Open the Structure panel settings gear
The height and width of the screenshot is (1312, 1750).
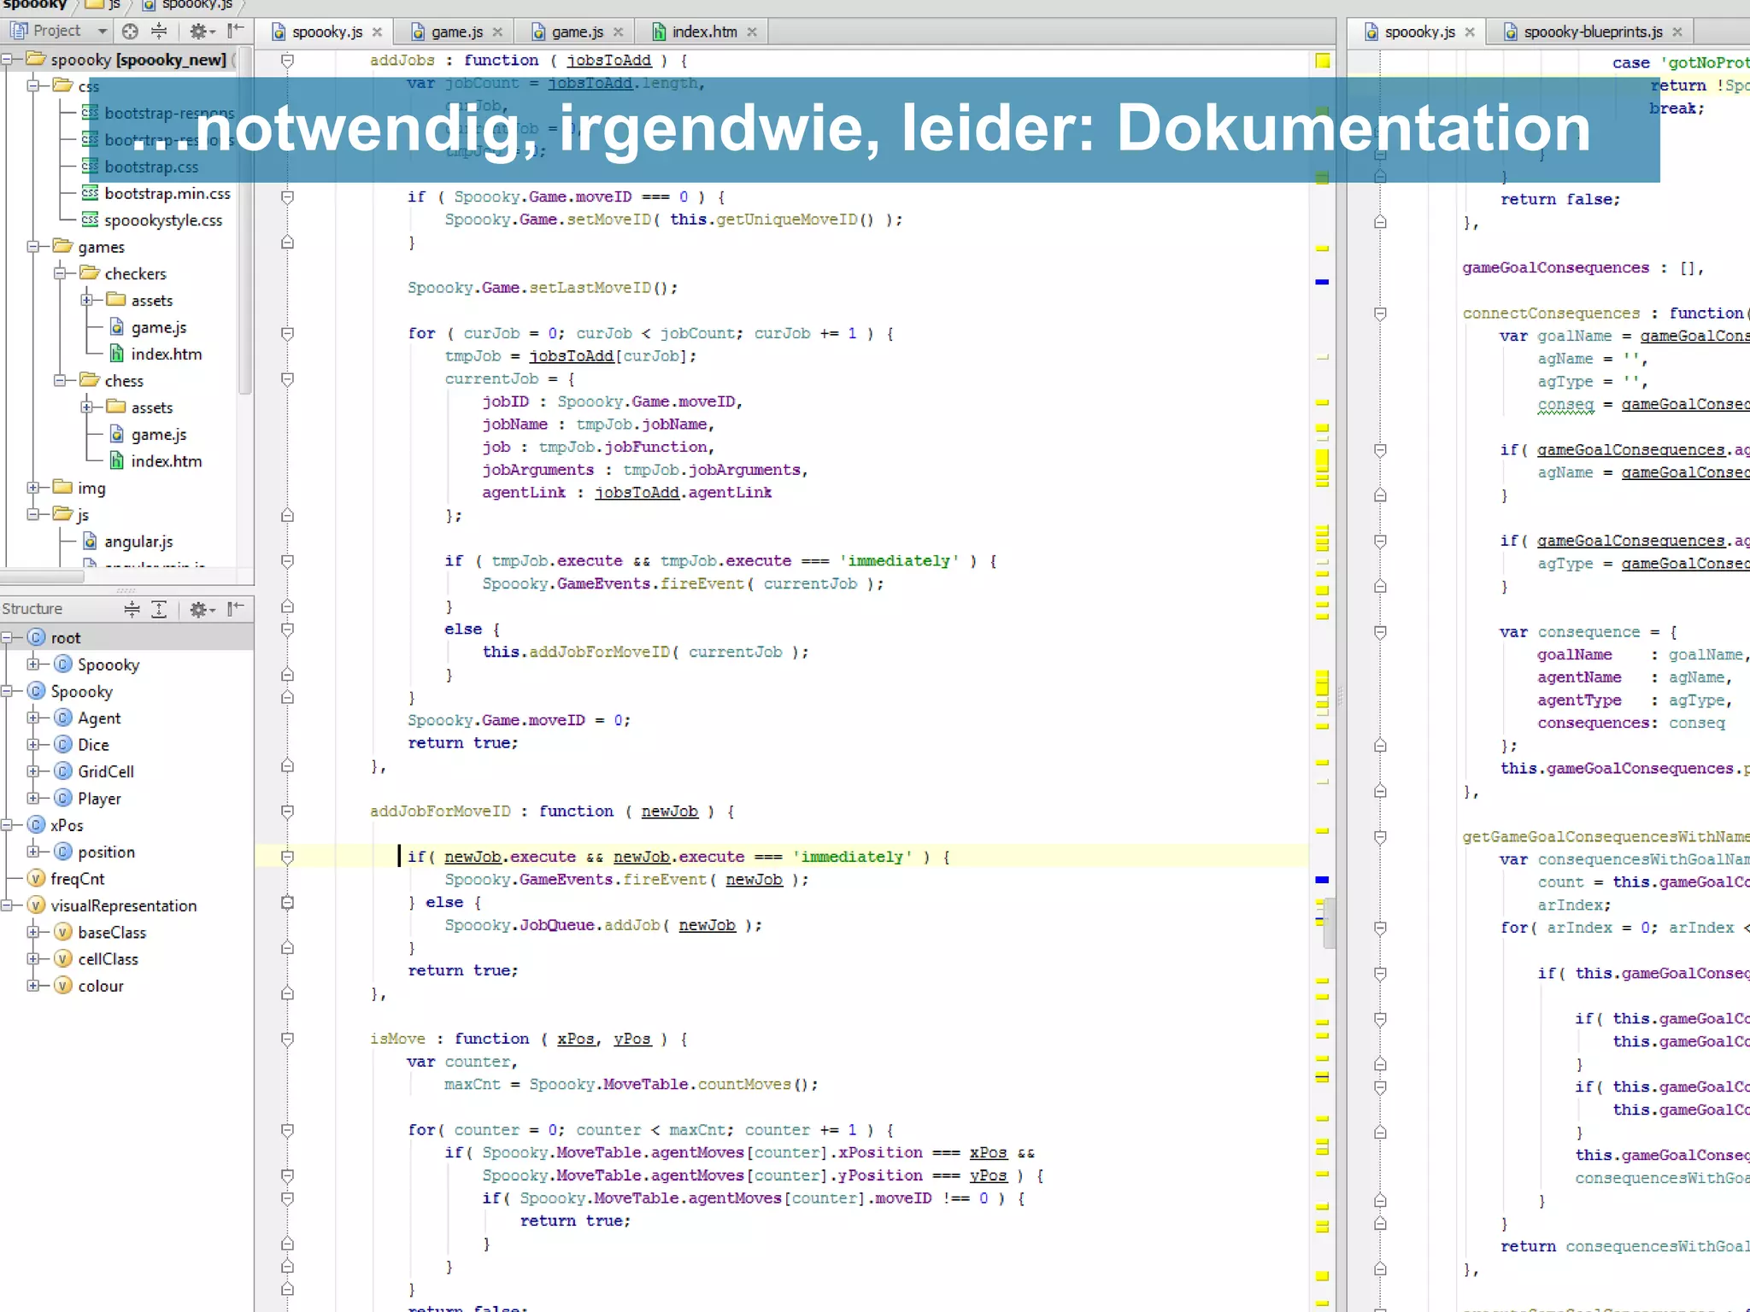[202, 609]
